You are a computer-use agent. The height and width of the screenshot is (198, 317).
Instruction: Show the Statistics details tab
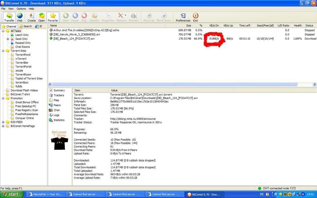57,120
